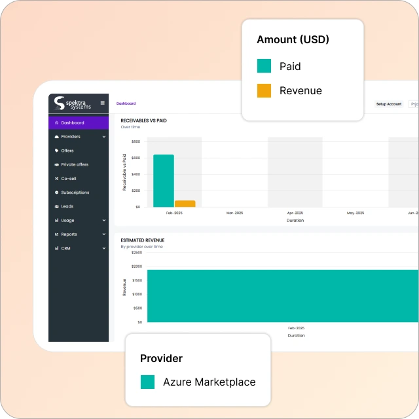Click the Setup Account button
This screenshot has height=419, width=419.
click(x=389, y=104)
